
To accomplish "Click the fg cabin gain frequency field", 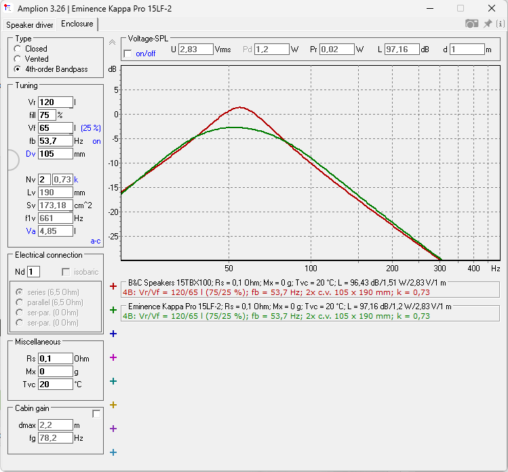I will point(56,438).
